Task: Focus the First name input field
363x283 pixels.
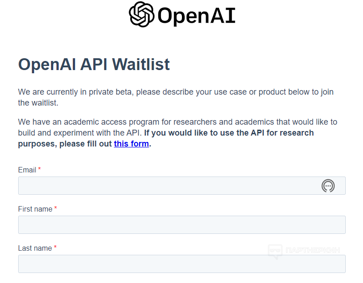Action: coord(181,225)
